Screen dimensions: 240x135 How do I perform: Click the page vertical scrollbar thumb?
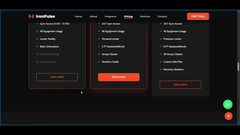click(x=238, y=67)
